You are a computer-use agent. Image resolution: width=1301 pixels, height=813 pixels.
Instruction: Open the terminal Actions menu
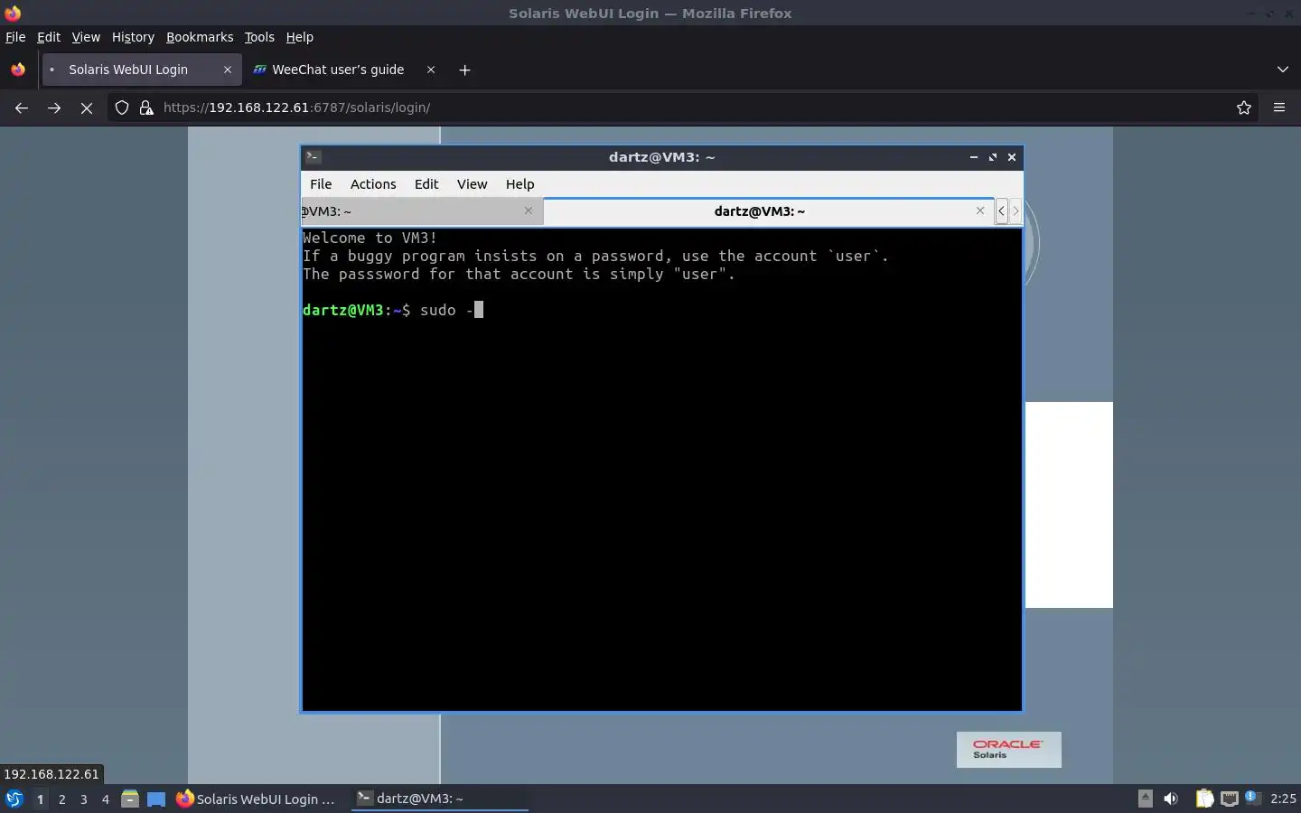click(x=373, y=184)
